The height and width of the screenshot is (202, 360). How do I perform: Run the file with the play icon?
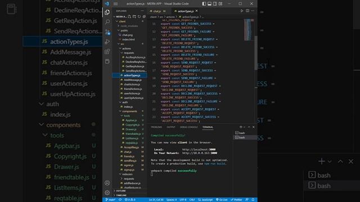click(242, 11)
